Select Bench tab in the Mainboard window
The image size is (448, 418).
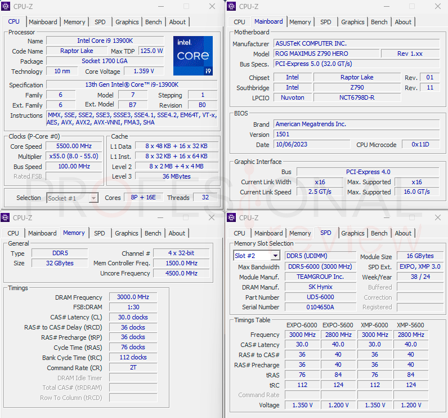point(379,22)
